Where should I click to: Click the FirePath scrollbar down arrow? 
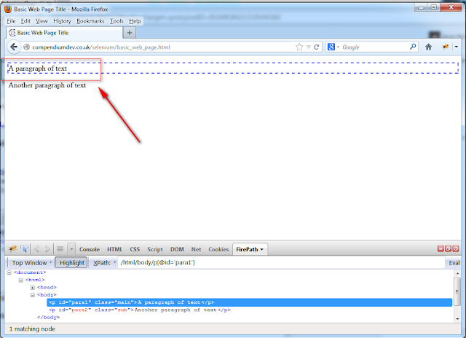457,318
